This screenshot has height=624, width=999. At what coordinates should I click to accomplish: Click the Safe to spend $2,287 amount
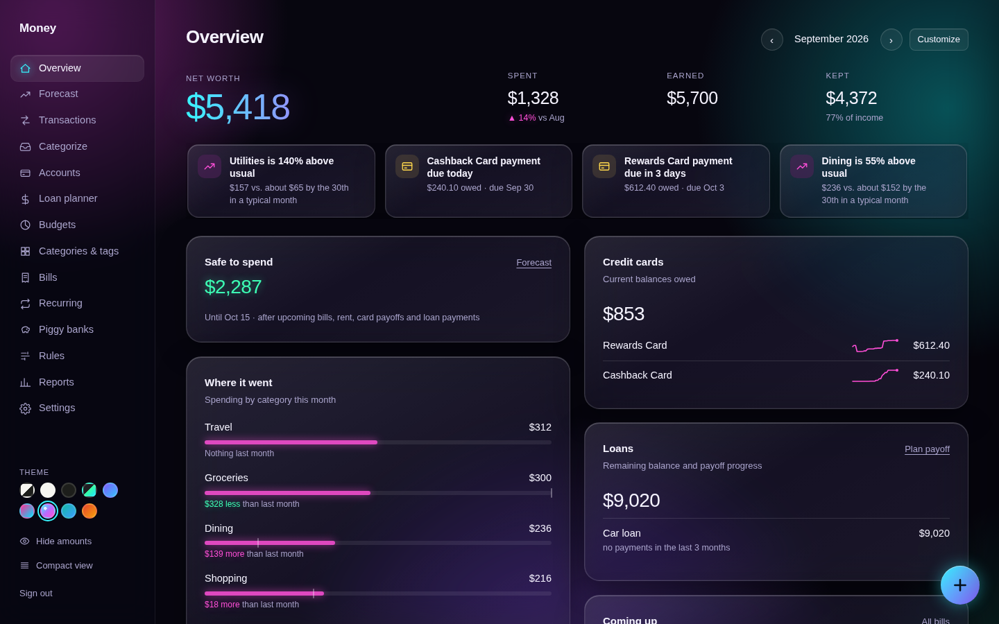pos(233,287)
